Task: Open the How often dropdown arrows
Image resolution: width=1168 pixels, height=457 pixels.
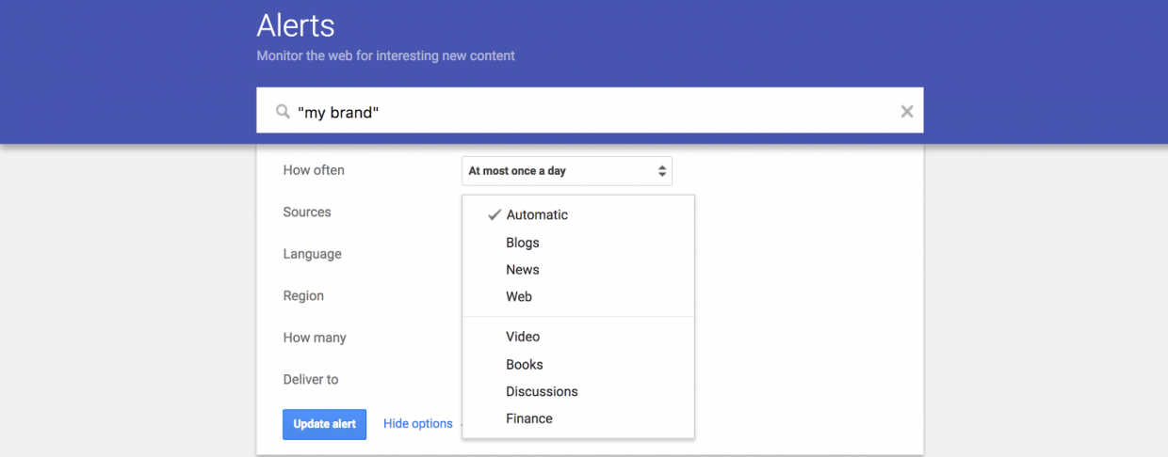Action: click(x=662, y=171)
